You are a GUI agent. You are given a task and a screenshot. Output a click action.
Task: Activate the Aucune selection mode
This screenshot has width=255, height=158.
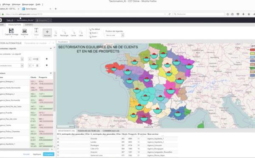47,33
